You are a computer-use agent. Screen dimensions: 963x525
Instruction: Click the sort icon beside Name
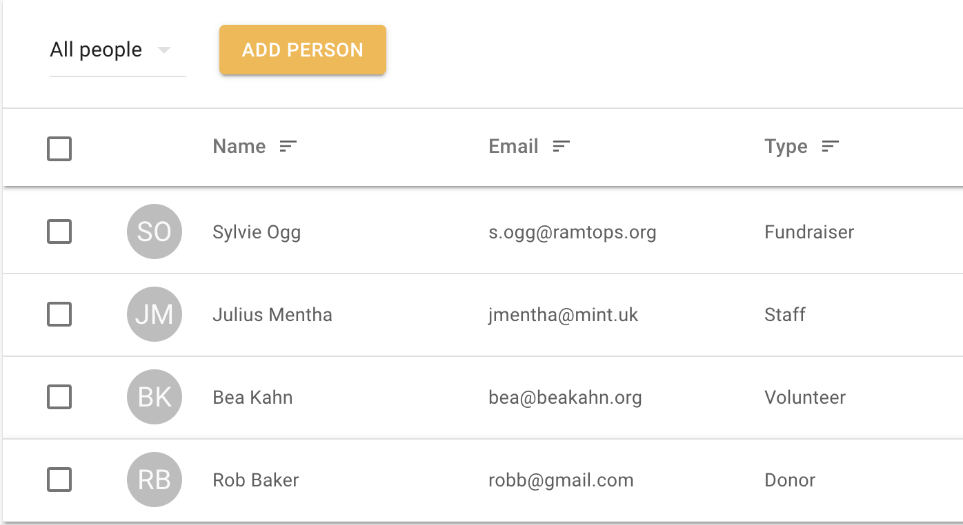tap(288, 147)
